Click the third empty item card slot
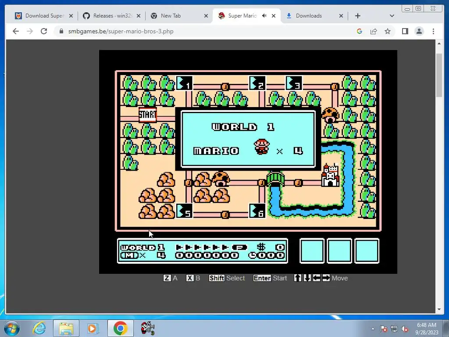This screenshot has width=449, height=337. (x=367, y=251)
